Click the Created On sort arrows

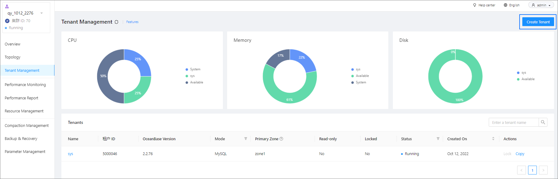[x=493, y=139]
